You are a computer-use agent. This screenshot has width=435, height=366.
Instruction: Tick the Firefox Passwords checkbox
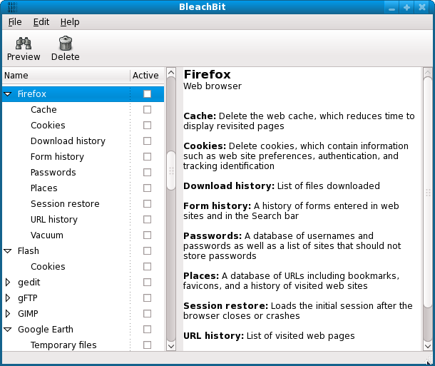coord(148,173)
